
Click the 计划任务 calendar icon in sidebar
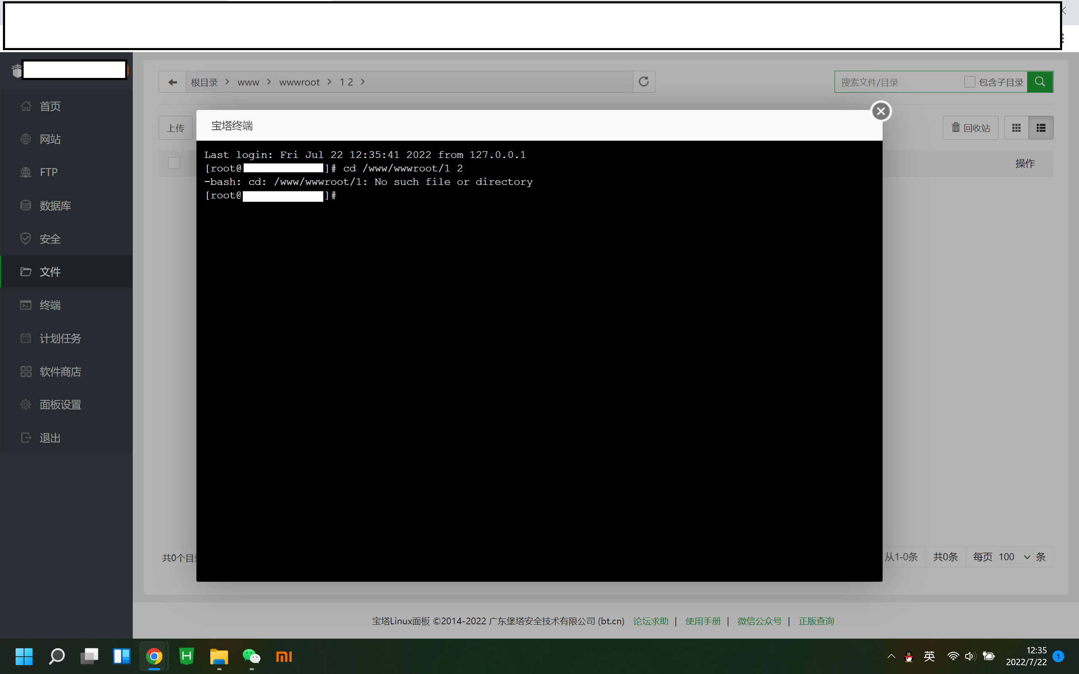(26, 338)
